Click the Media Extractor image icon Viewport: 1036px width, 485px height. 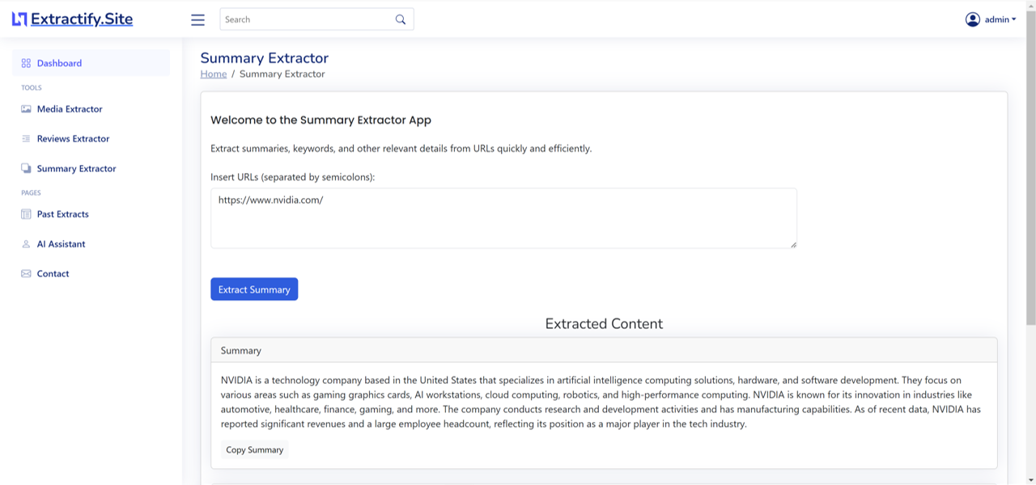click(x=26, y=109)
